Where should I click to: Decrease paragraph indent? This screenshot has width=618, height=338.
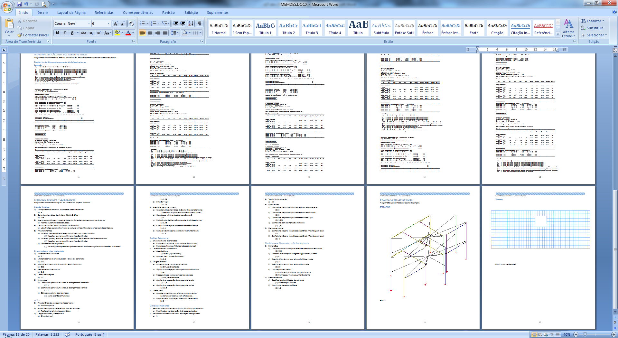175,23
